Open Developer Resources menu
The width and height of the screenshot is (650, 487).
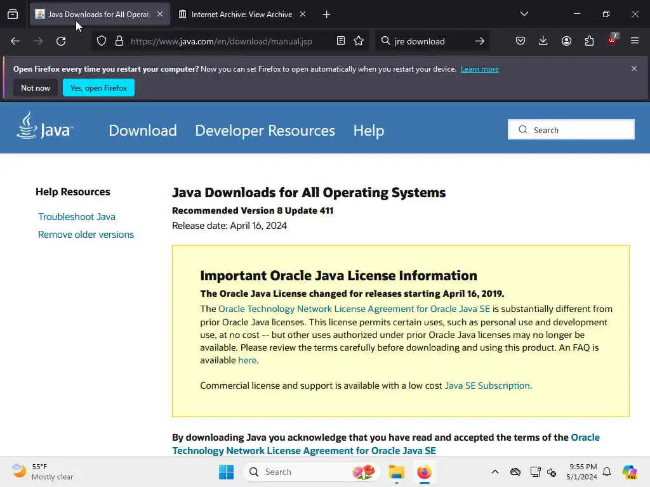pos(265,131)
